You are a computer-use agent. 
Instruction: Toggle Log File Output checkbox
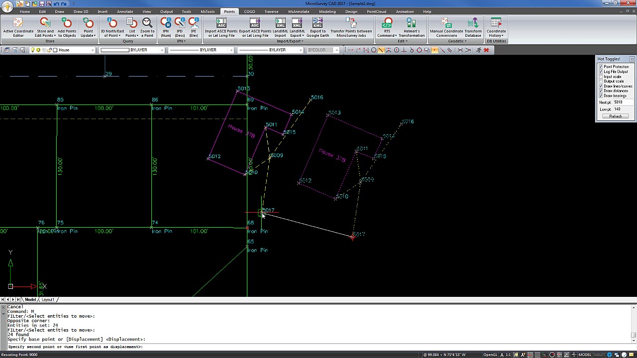(601, 72)
